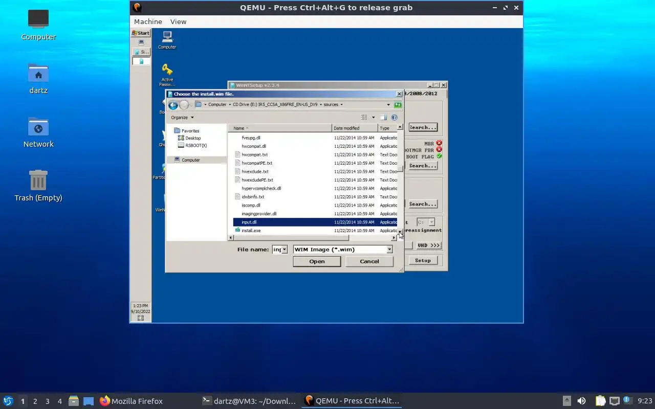Expand breadcrumb arrow after 'sources'

coord(341,104)
